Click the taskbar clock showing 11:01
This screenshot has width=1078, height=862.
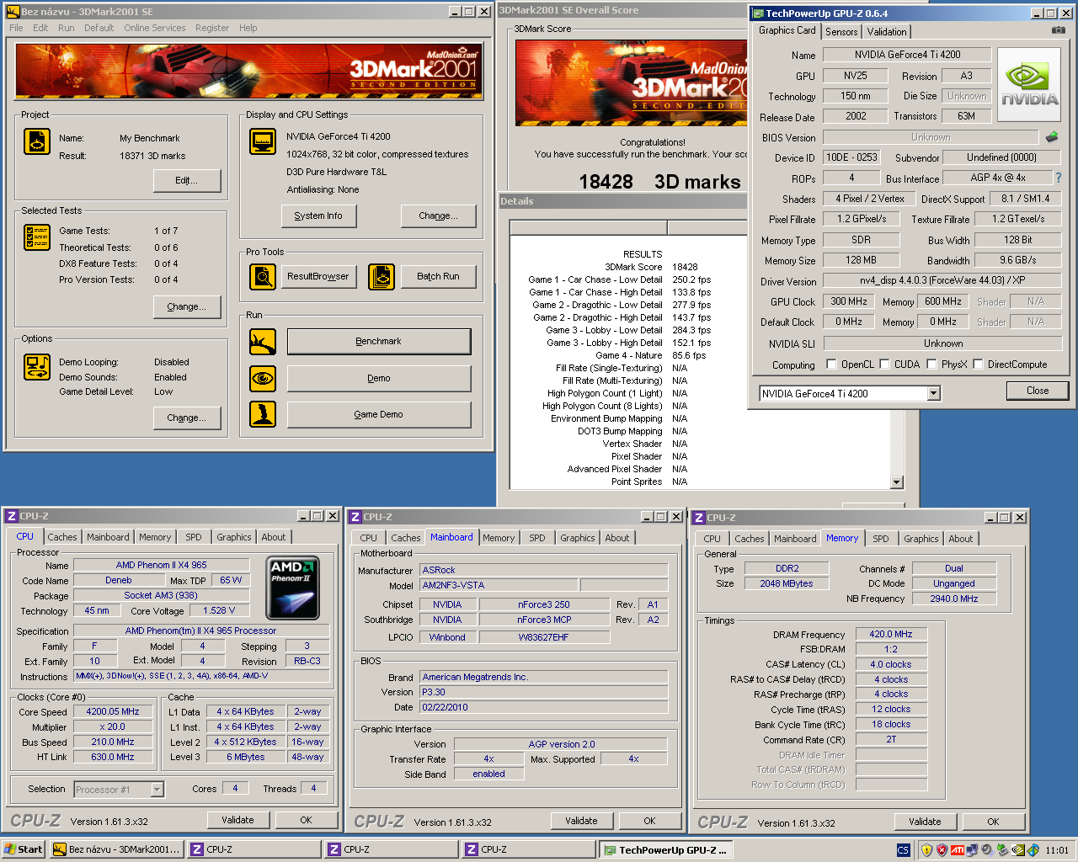(1056, 850)
